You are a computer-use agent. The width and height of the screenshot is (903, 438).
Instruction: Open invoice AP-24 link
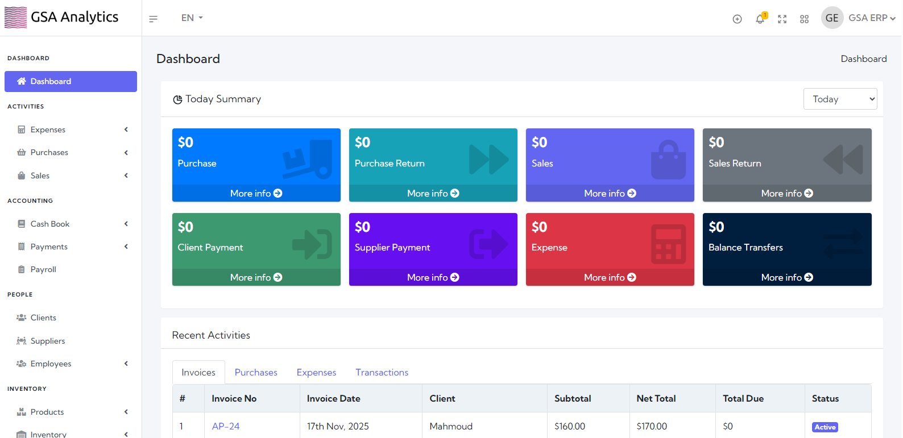[x=226, y=426]
